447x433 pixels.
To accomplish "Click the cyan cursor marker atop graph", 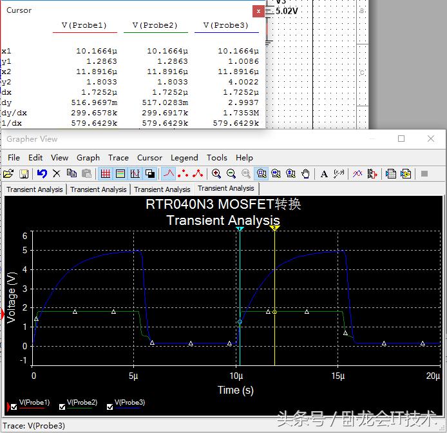I will click(240, 228).
